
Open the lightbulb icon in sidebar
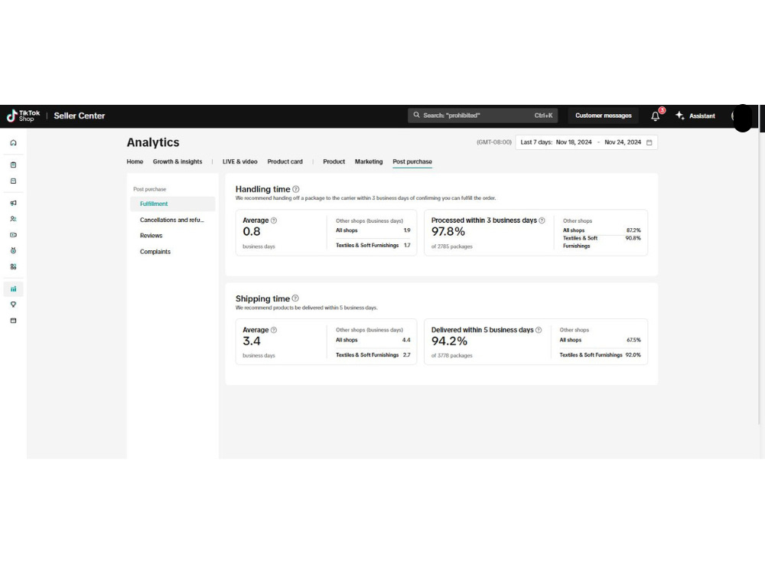13,305
